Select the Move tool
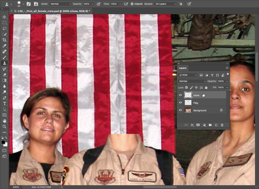The width and height of the screenshot is (259, 189). pos(4,17)
